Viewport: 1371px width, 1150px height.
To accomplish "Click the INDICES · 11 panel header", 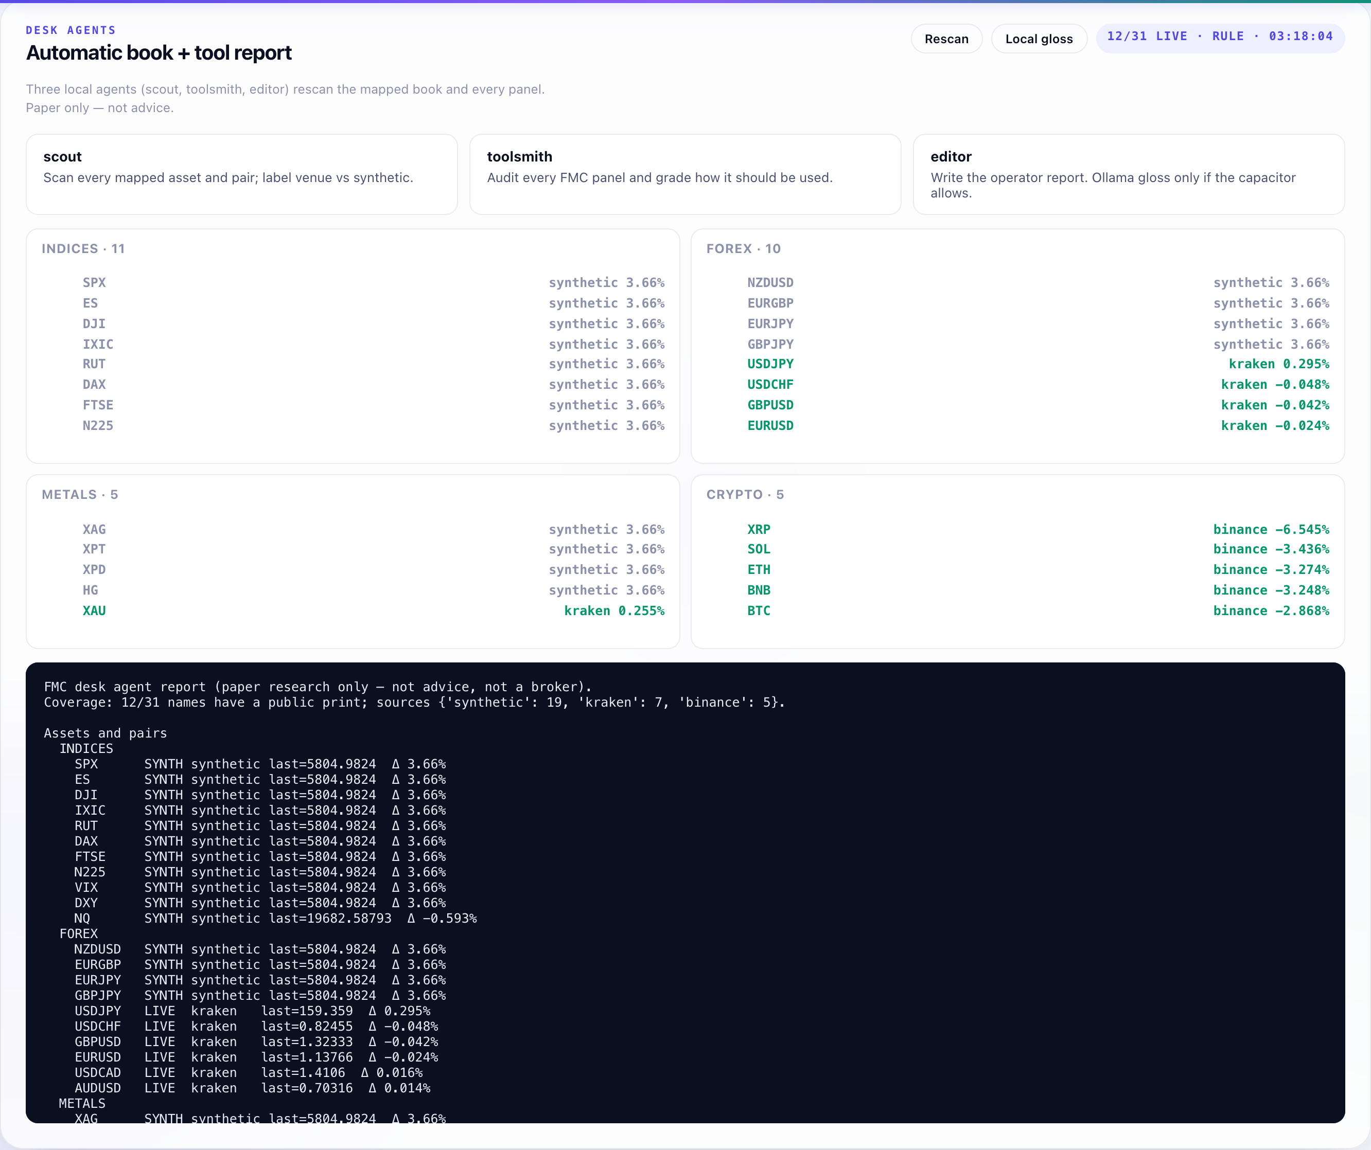I will click(83, 248).
